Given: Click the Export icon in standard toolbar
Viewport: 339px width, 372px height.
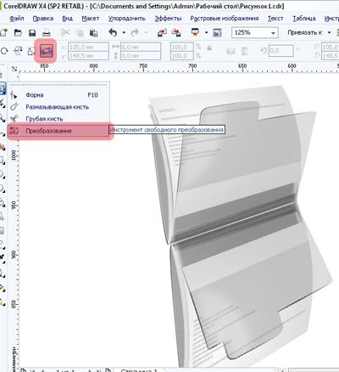Looking at the screenshot, I should point(176,33).
